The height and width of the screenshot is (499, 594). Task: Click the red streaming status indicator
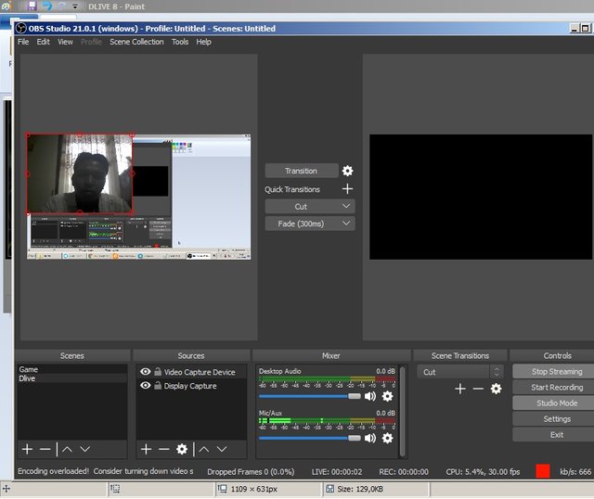(x=542, y=471)
